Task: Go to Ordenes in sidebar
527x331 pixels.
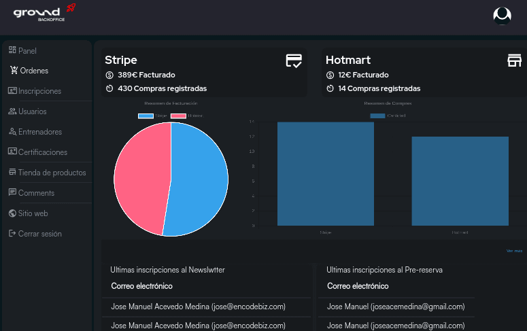Action: tap(34, 71)
